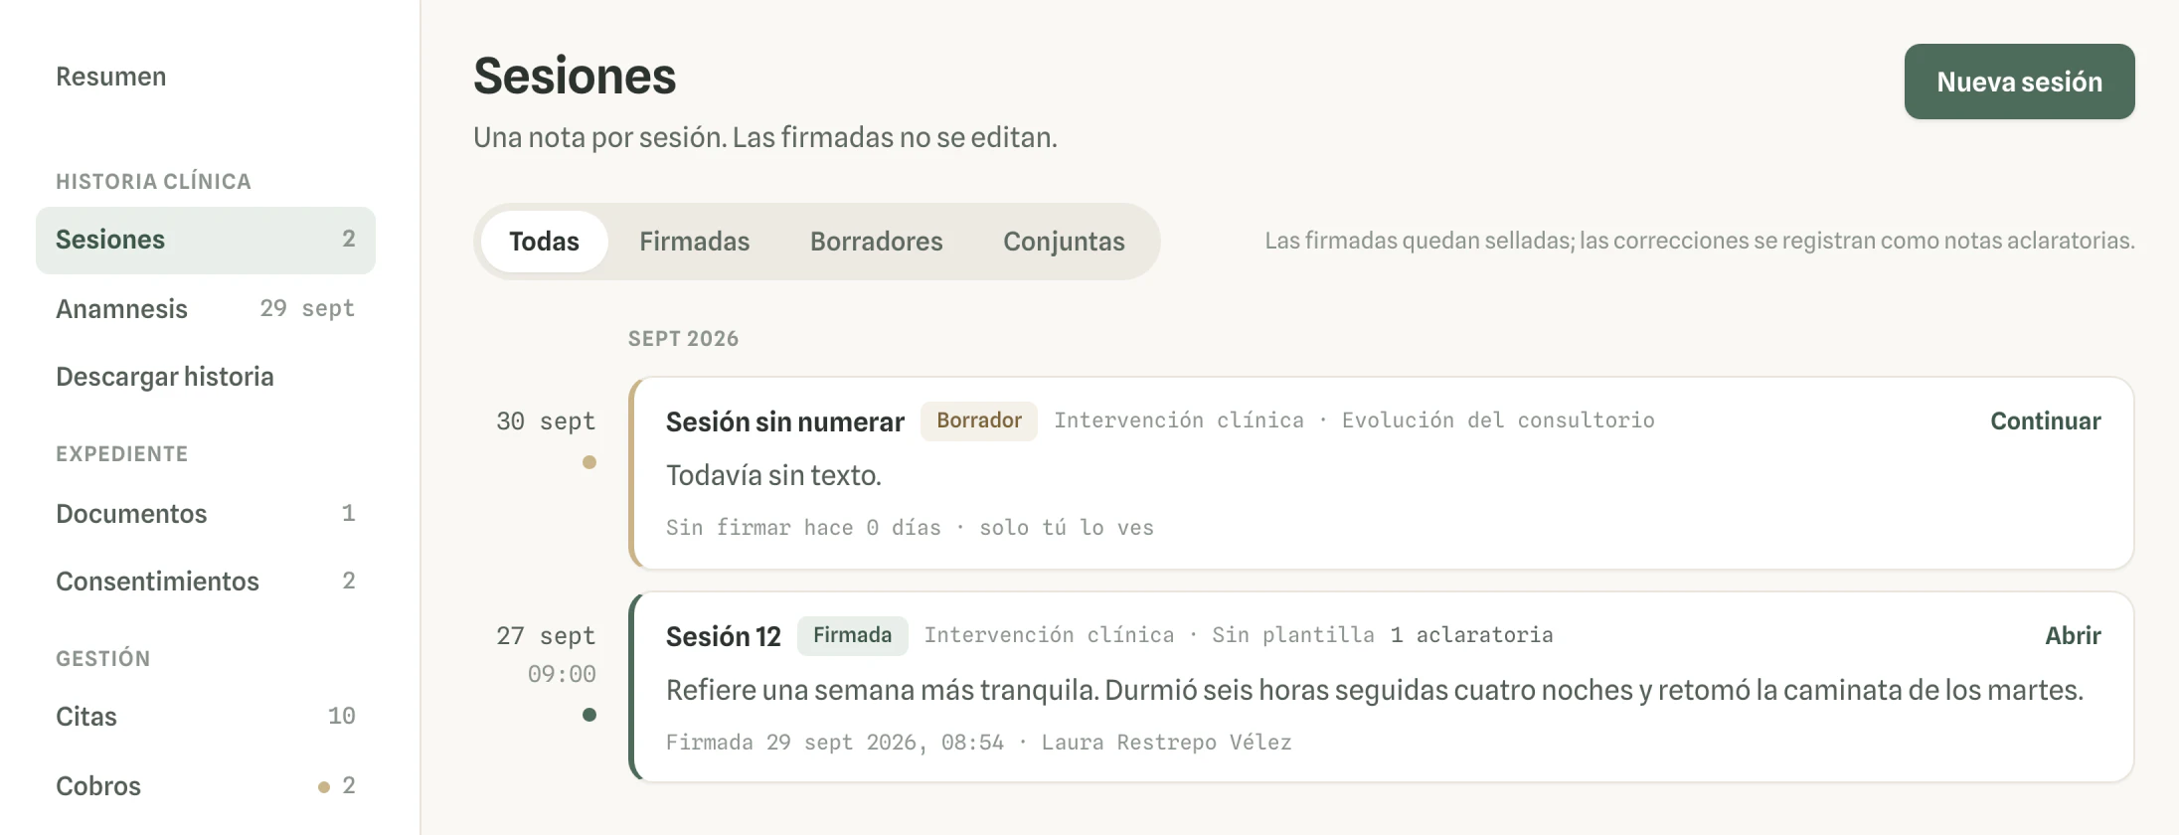2179x835 pixels.
Task: Click the Firmada 29 sept 2026 signature line
Action: (978, 743)
